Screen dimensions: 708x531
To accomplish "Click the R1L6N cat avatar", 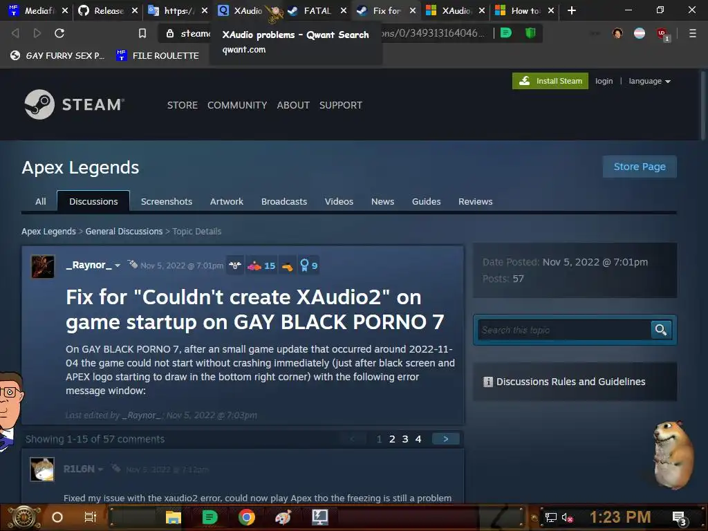I will (42, 469).
